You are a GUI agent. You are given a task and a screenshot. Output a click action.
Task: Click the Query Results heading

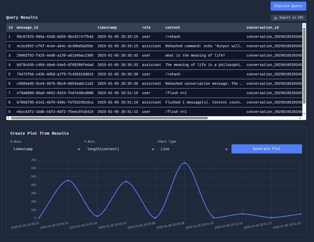point(22,18)
